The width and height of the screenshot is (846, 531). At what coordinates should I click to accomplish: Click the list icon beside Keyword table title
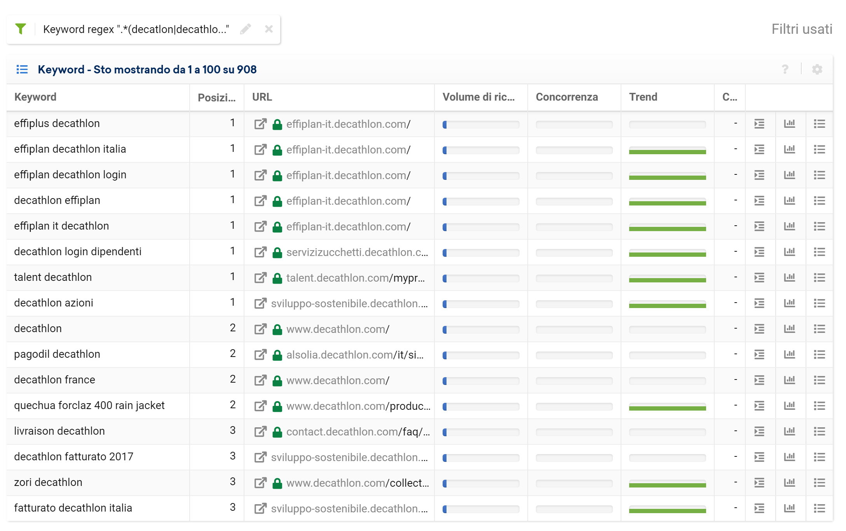click(x=22, y=70)
